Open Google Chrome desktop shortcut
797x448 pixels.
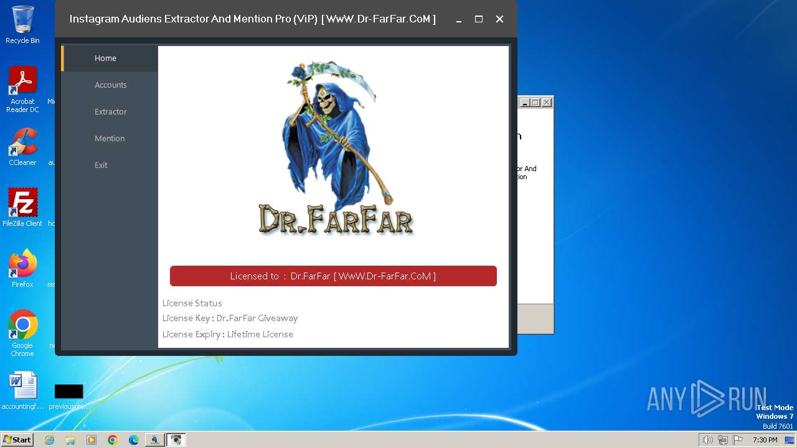tap(22, 334)
